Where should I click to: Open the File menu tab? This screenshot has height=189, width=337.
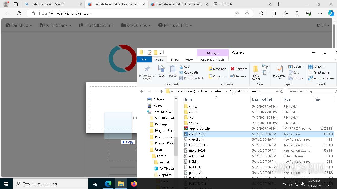144,60
